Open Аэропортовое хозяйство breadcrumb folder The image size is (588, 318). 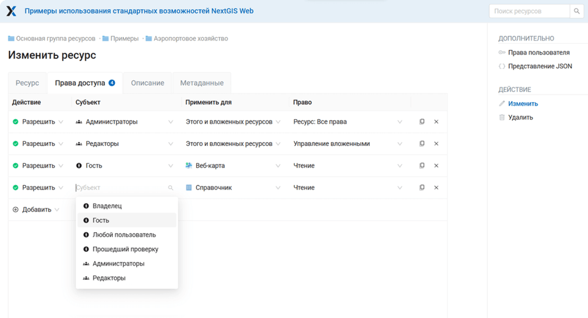(191, 39)
